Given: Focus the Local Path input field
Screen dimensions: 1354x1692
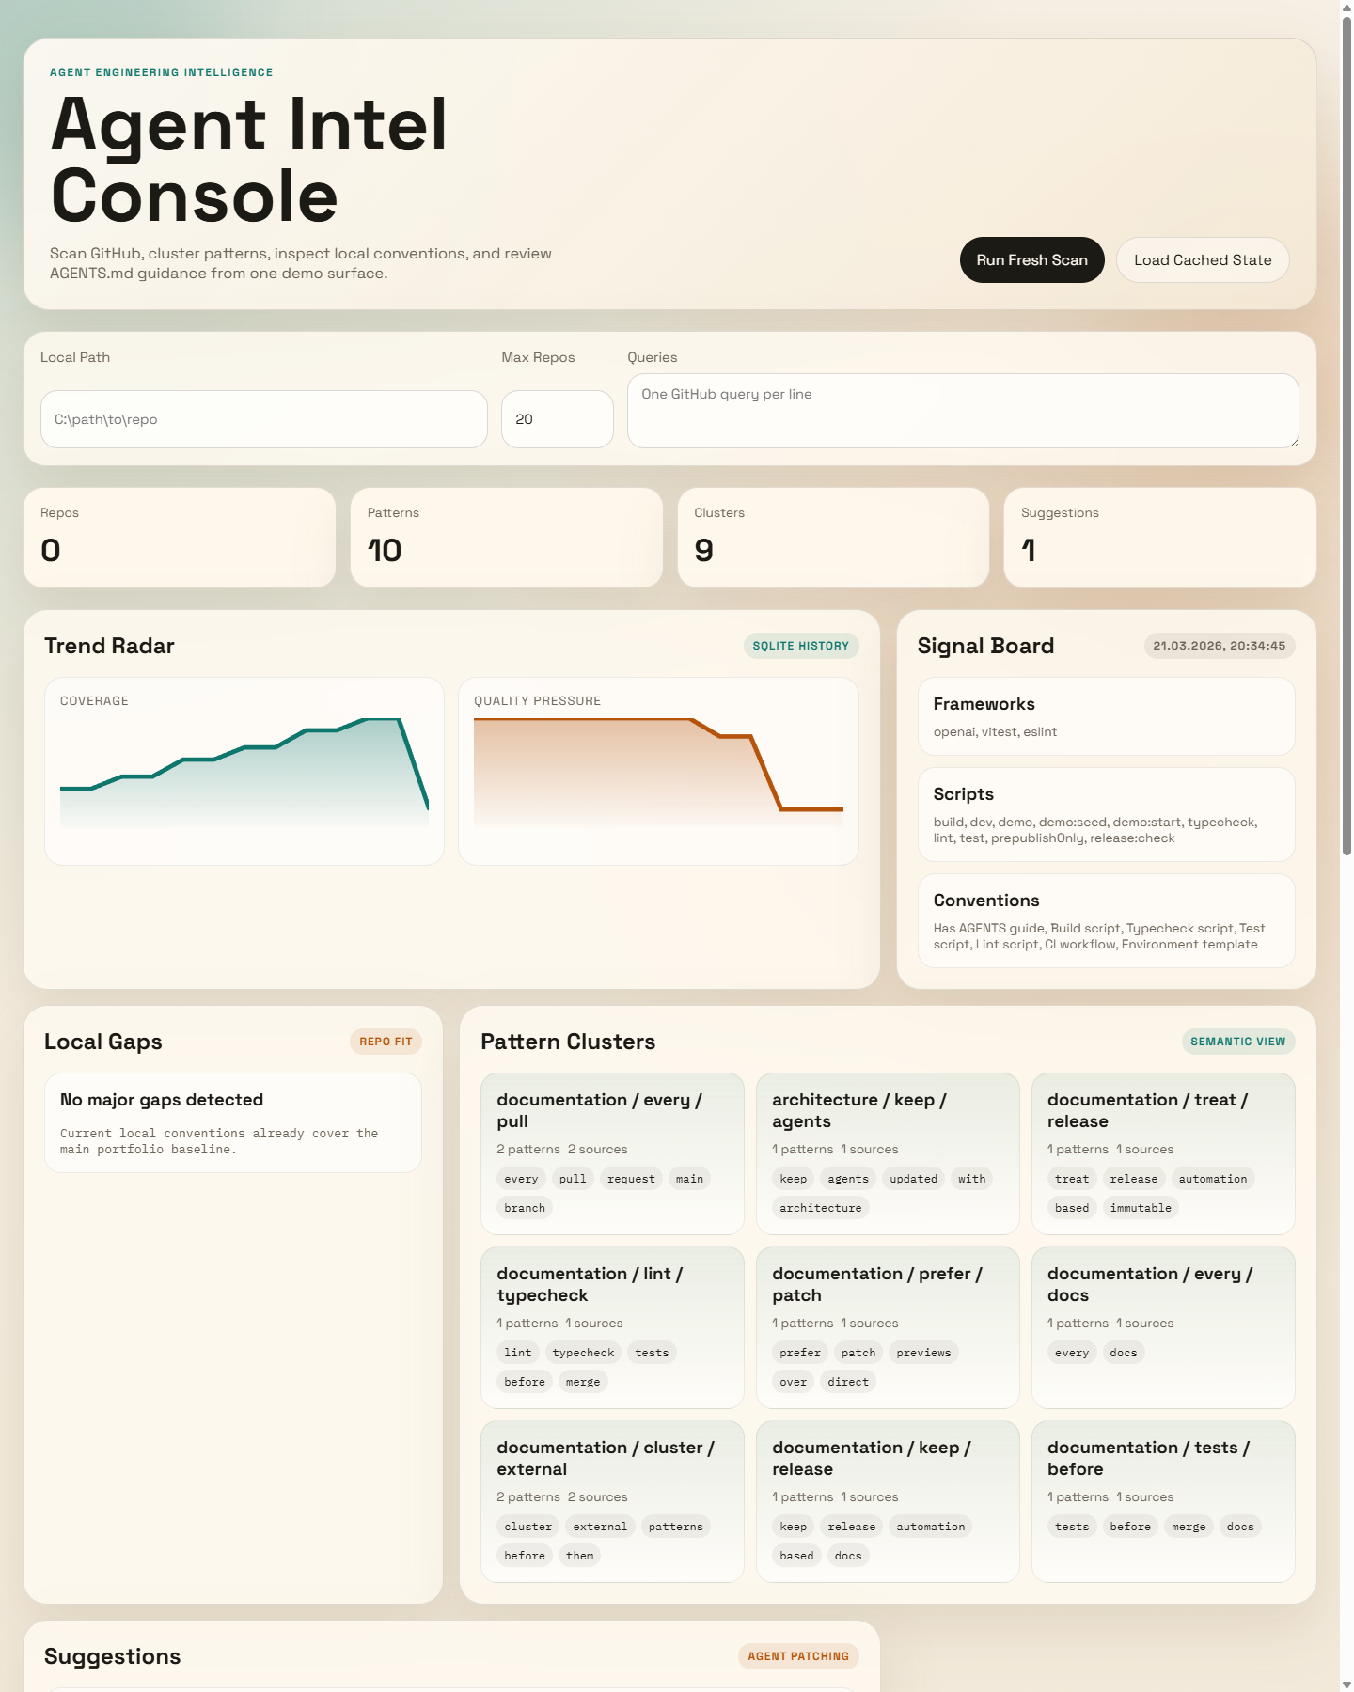Looking at the screenshot, I should pyautogui.click(x=264, y=419).
